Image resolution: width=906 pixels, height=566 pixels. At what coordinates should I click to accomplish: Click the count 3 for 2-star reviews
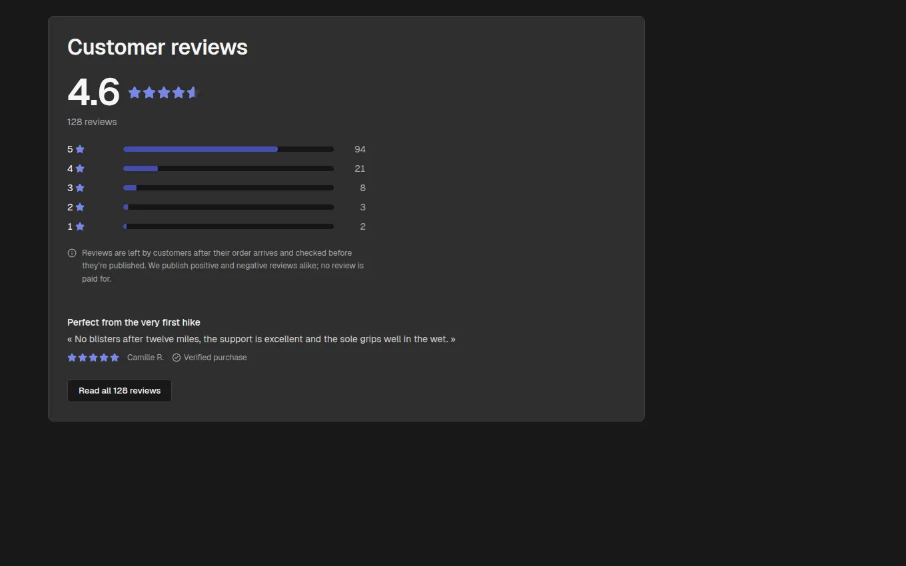pos(362,207)
